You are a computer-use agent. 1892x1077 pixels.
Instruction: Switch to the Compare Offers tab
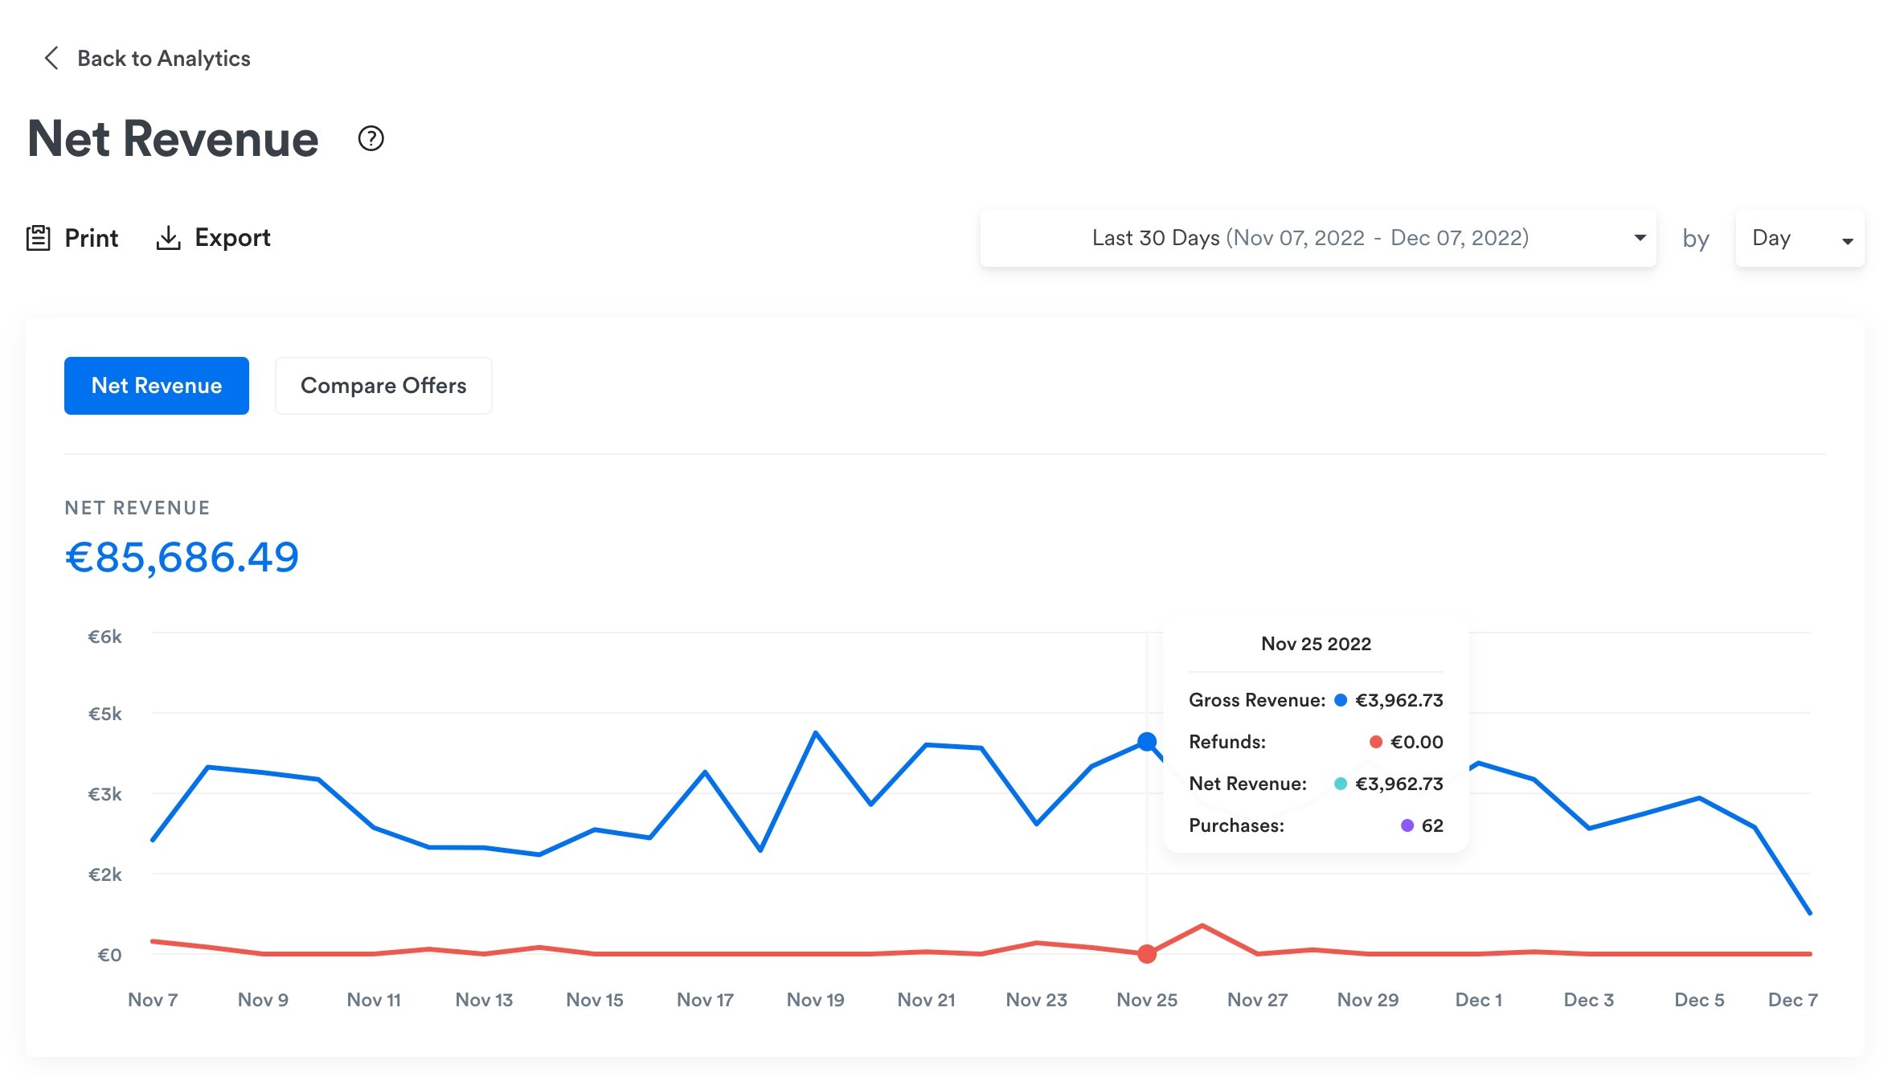[383, 386]
